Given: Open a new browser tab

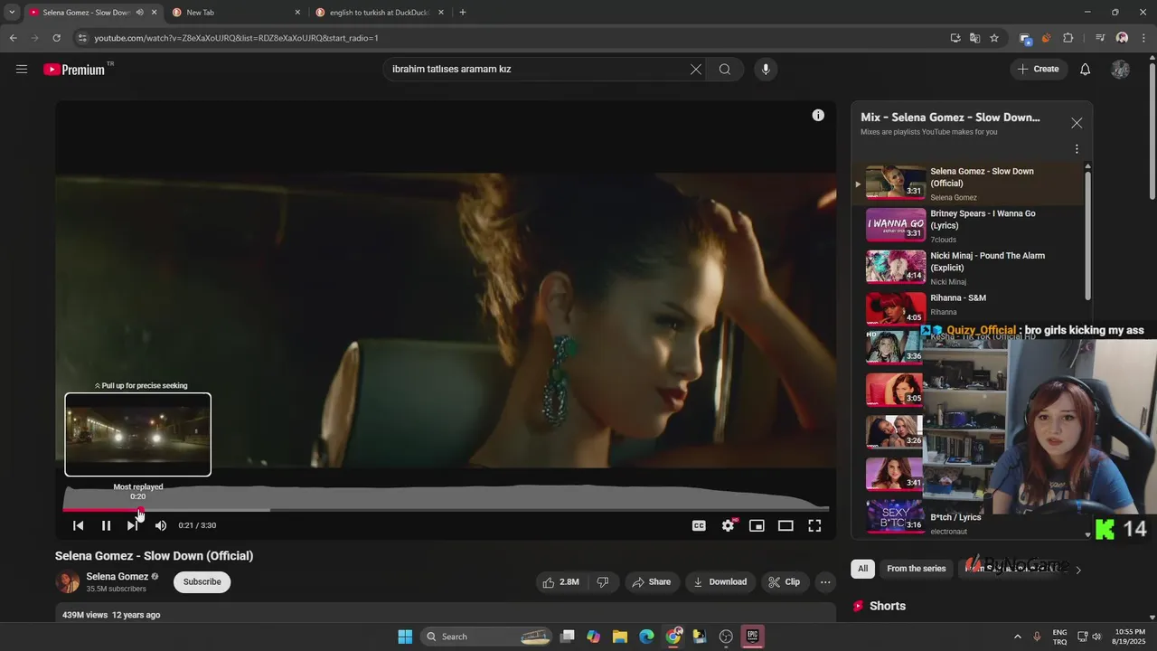Looking at the screenshot, I should click(x=463, y=13).
